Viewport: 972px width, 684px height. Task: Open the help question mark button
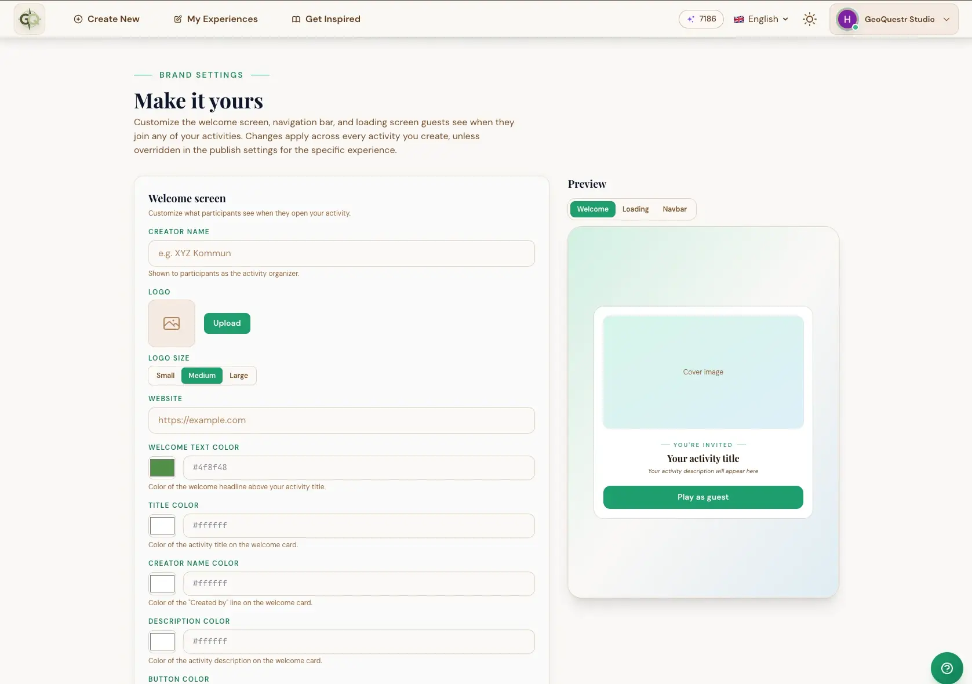click(947, 668)
